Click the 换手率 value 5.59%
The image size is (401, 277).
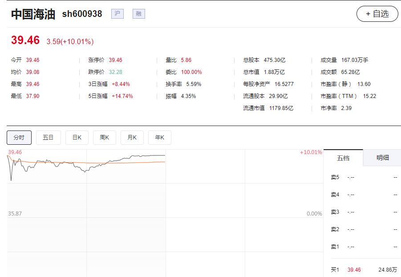[194, 84]
